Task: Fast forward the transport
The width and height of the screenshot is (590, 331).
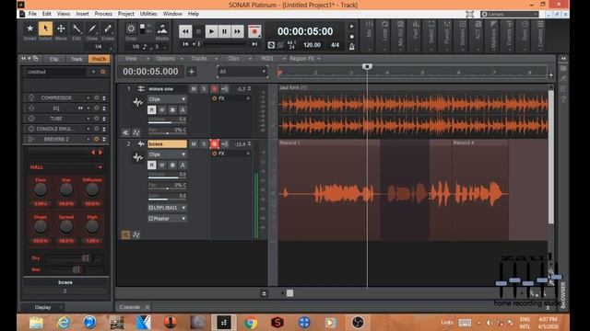Action: coord(238,31)
